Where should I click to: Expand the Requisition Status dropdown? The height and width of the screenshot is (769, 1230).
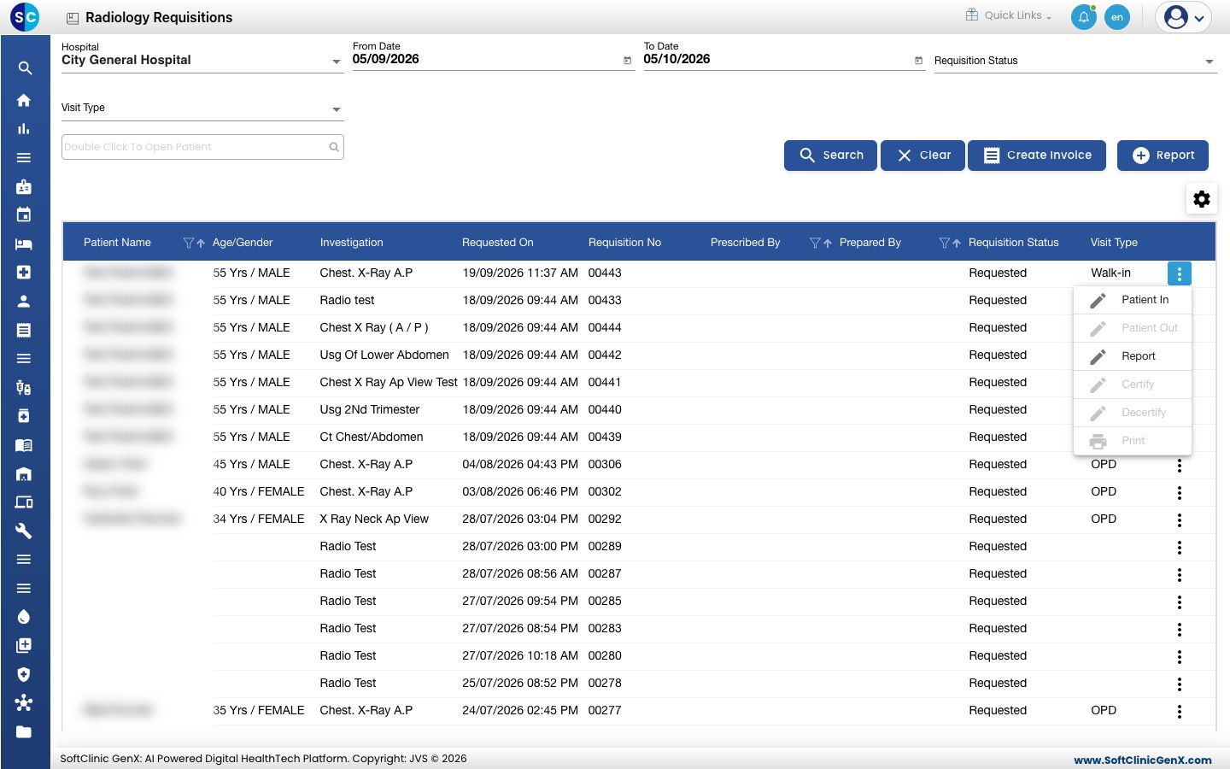point(1209,62)
